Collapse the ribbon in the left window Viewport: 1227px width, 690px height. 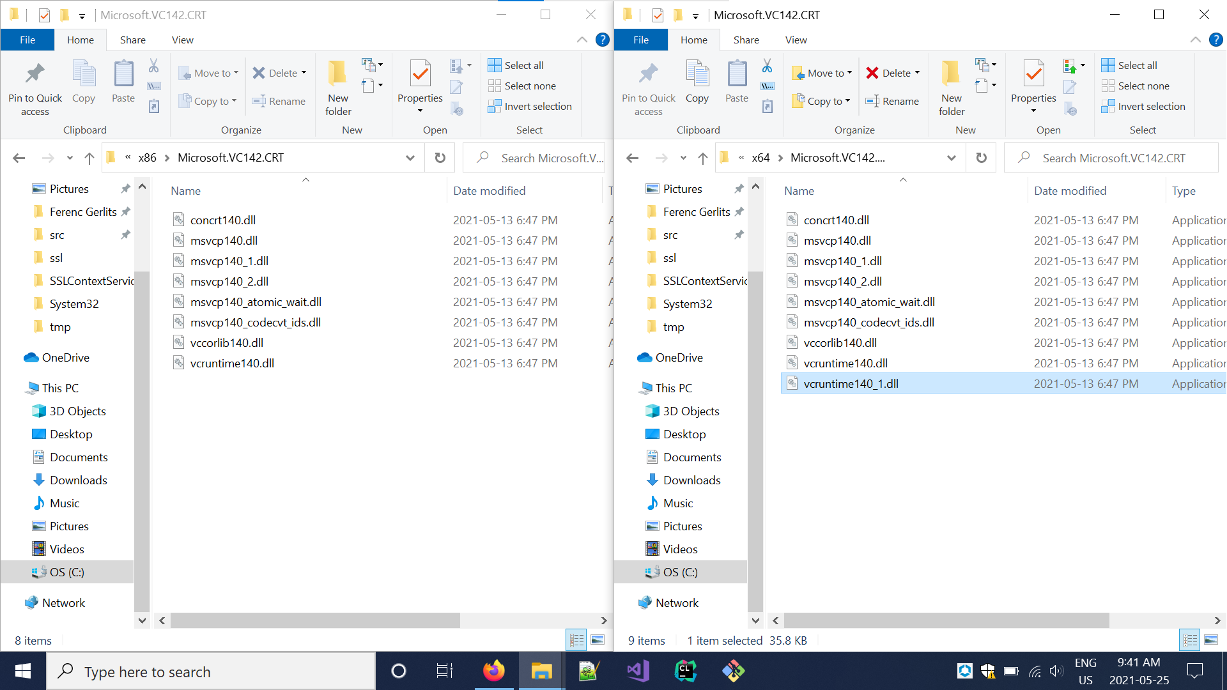pos(582,40)
